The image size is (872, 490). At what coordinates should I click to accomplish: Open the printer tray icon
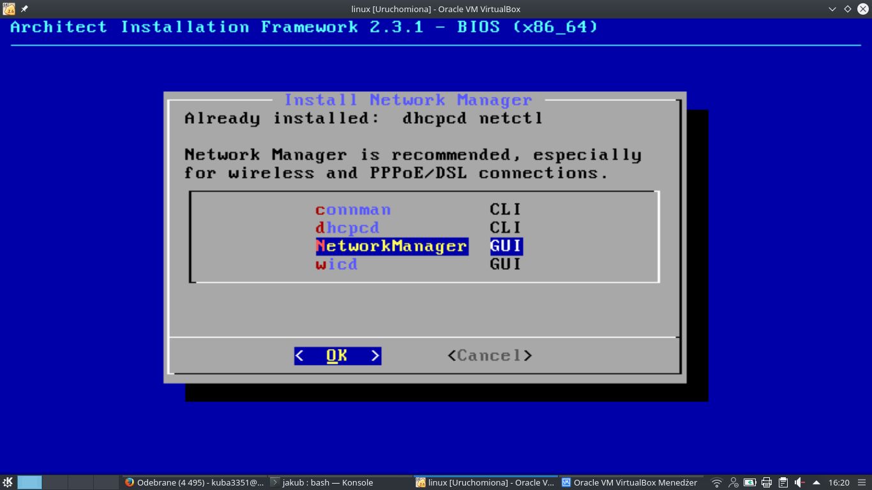tap(767, 483)
